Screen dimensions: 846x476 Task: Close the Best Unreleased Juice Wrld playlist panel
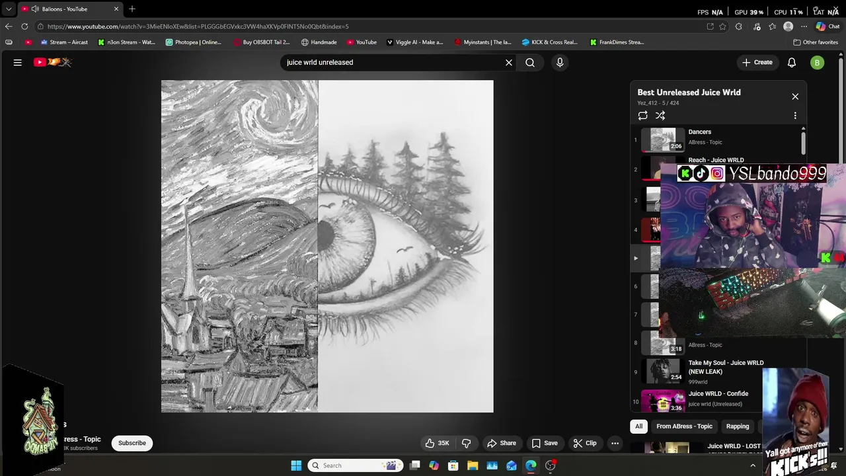(795, 97)
